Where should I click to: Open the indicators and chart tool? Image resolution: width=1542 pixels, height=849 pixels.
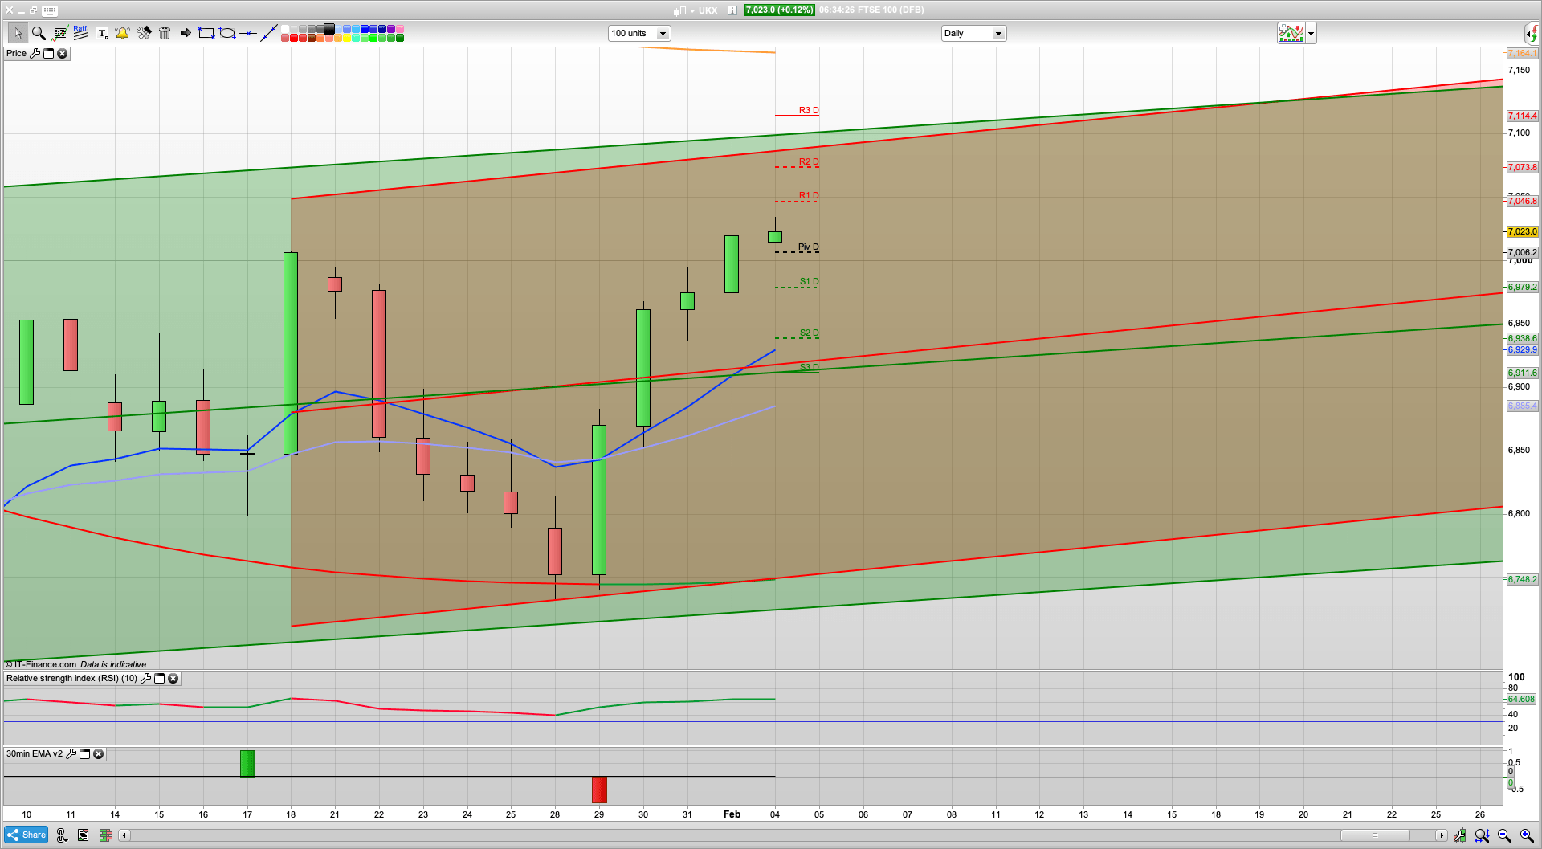click(x=59, y=33)
